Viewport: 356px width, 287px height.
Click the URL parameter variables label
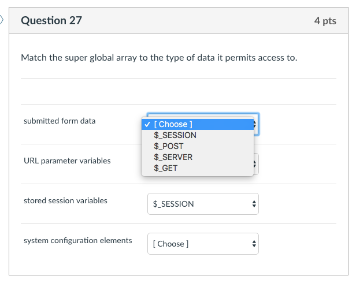tap(67, 161)
